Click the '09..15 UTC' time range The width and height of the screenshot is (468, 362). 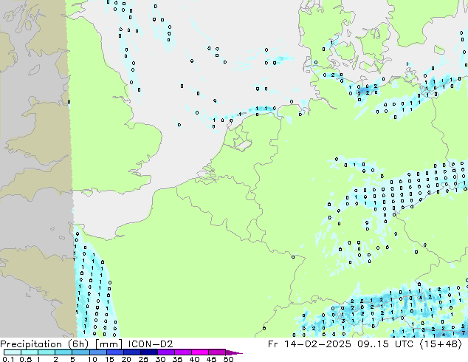pyautogui.click(x=385, y=344)
